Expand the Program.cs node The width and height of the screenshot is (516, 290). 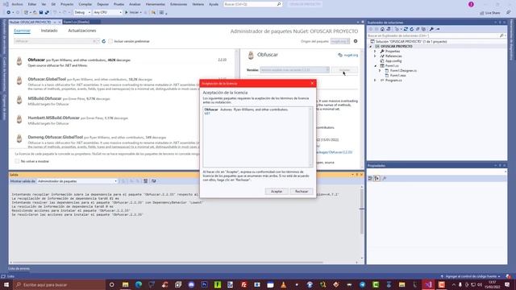[x=375, y=81]
